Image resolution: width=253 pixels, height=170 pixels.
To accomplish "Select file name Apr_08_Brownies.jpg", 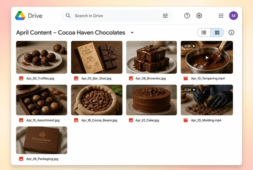I will click(151, 78).
